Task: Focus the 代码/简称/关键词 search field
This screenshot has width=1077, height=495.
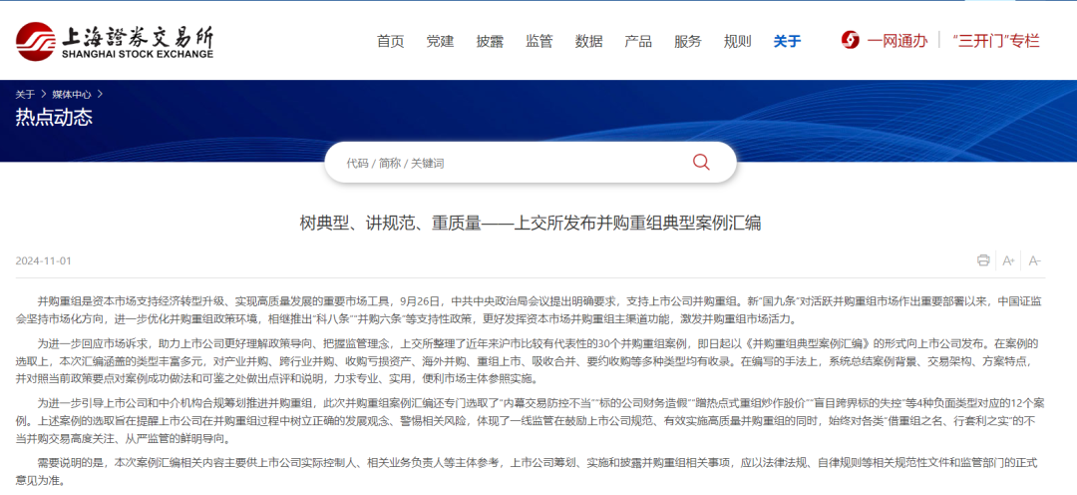Action: coord(509,163)
